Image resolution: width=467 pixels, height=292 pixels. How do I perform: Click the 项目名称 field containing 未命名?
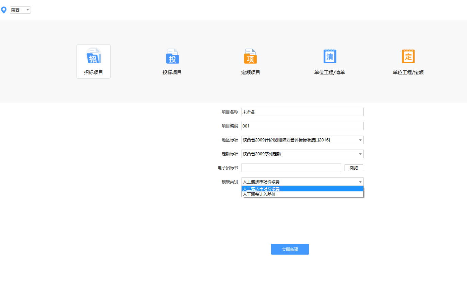click(x=302, y=112)
